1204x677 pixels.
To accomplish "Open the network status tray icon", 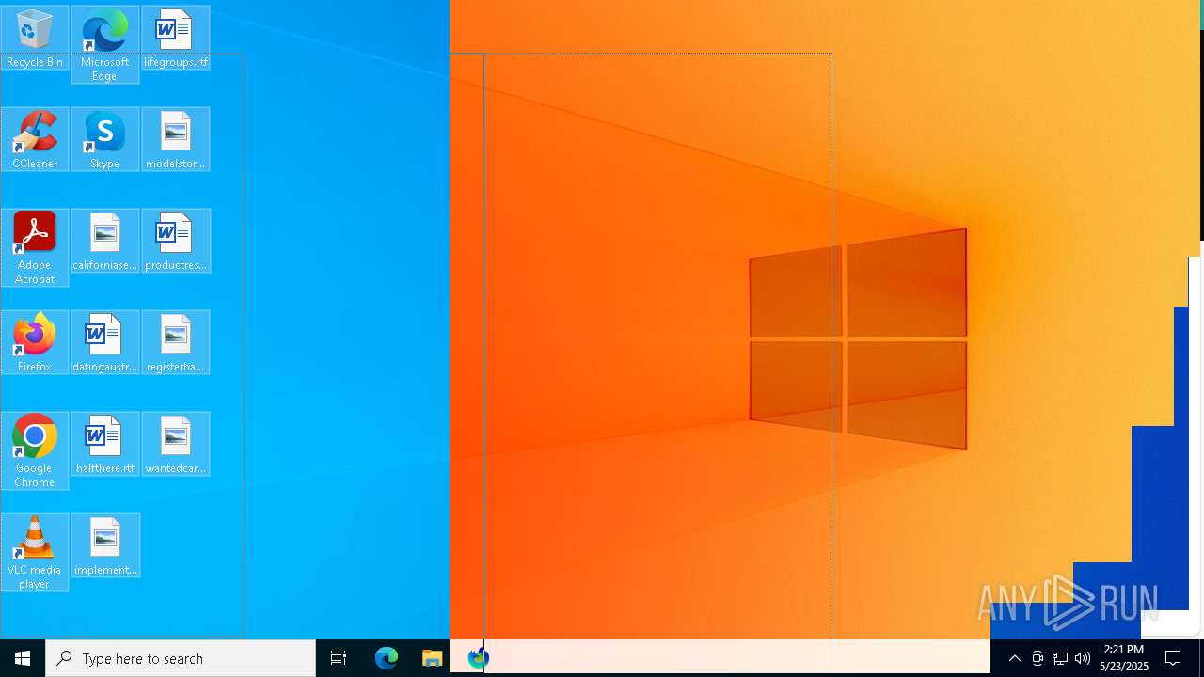I will (x=1060, y=658).
